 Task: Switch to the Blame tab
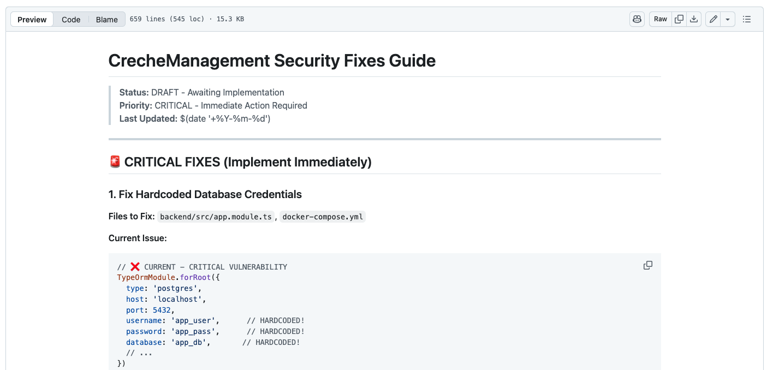click(x=107, y=19)
